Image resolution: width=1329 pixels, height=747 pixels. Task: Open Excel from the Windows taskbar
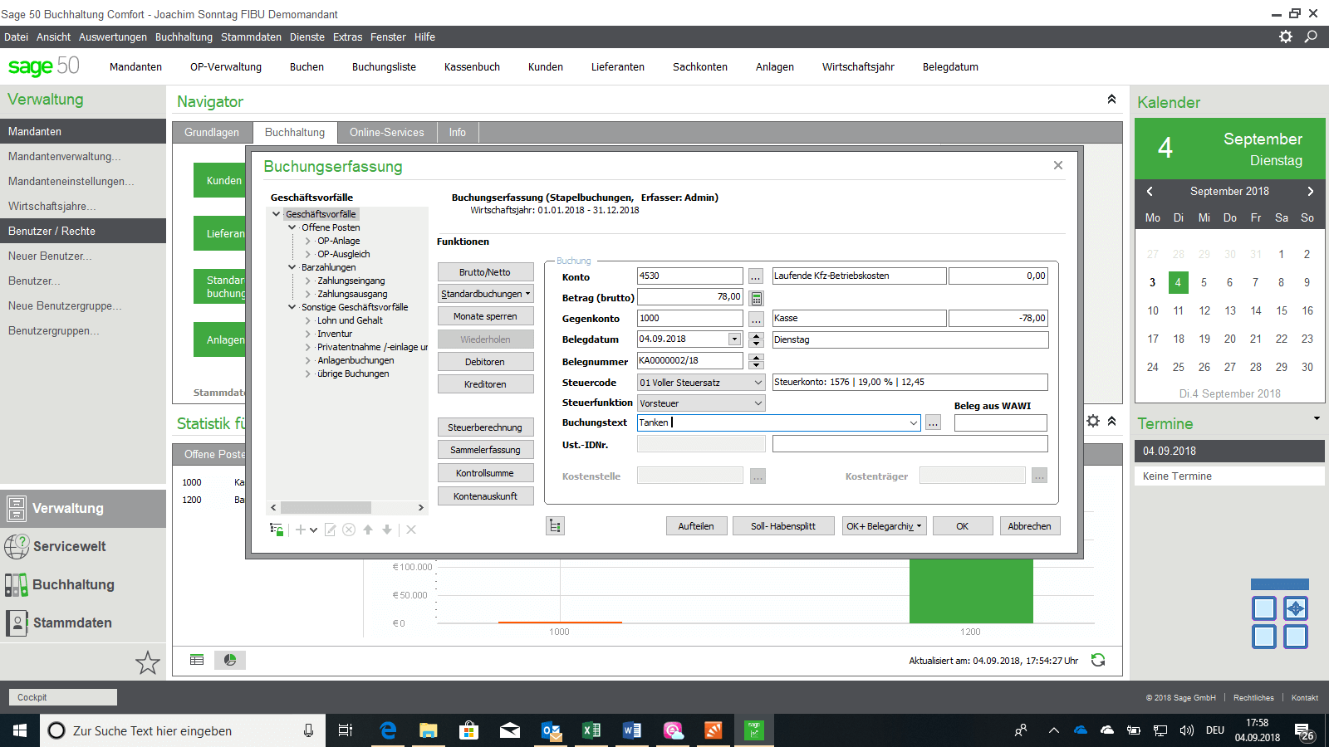[x=591, y=730]
